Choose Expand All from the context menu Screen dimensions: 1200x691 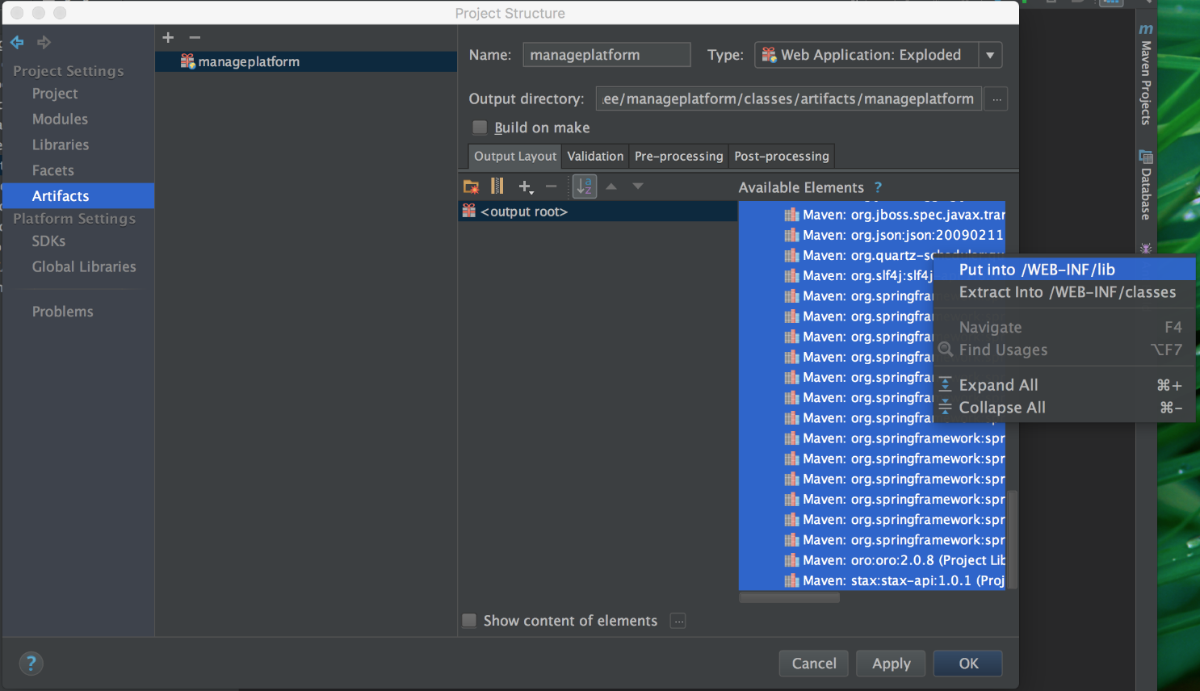(x=1064, y=386)
